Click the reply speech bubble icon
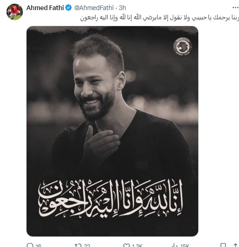Image resolution: width=239 pixels, height=247 pixels. tap(30, 245)
